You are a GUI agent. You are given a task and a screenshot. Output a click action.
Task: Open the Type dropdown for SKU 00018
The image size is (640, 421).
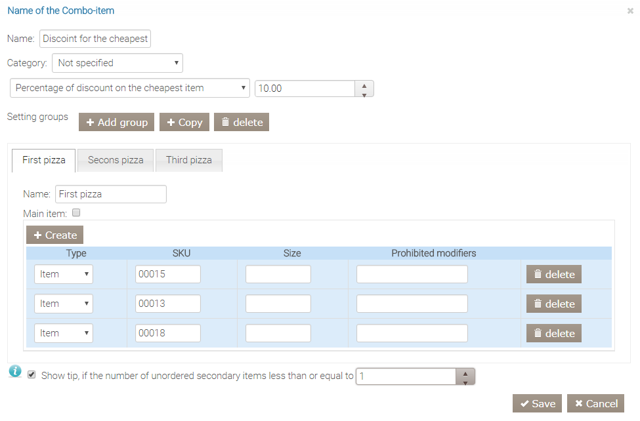click(x=63, y=334)
